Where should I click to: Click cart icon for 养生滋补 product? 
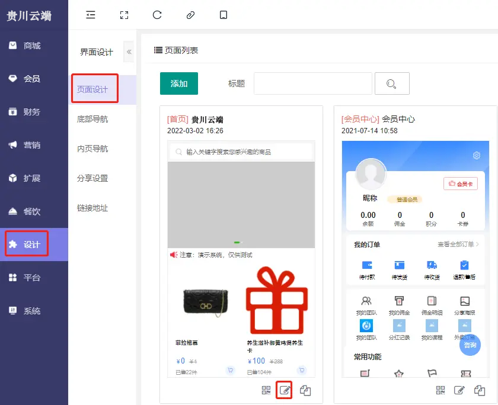[x=302, y=370]
